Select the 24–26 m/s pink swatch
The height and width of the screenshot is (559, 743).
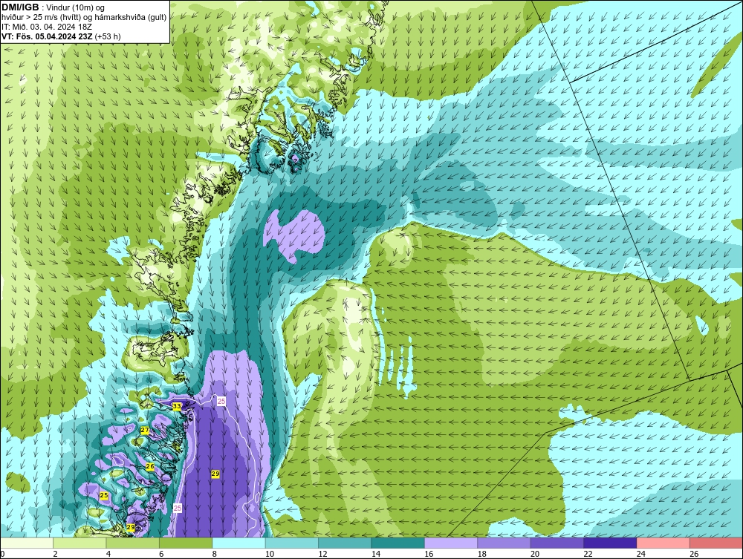[663, 543]
